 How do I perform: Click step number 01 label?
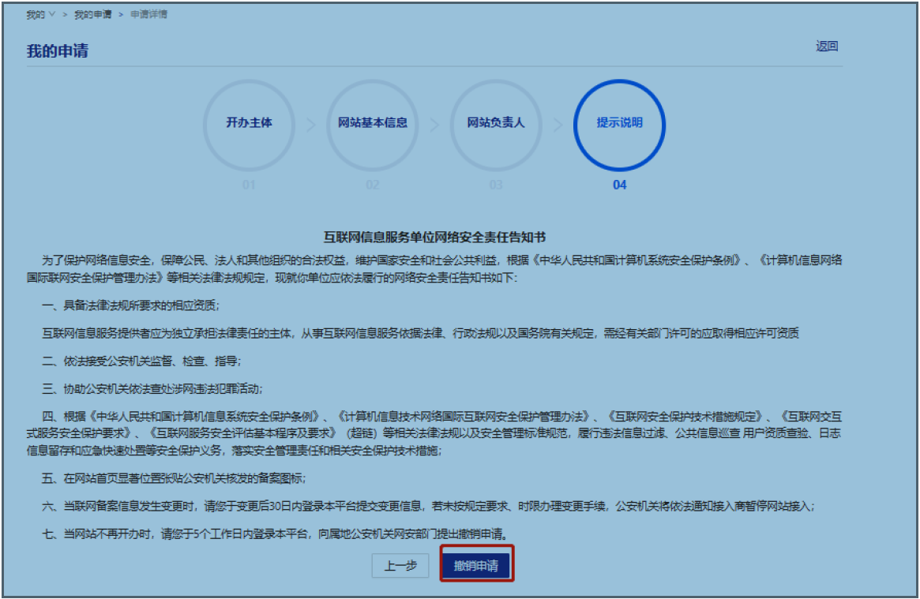(249, 185)
